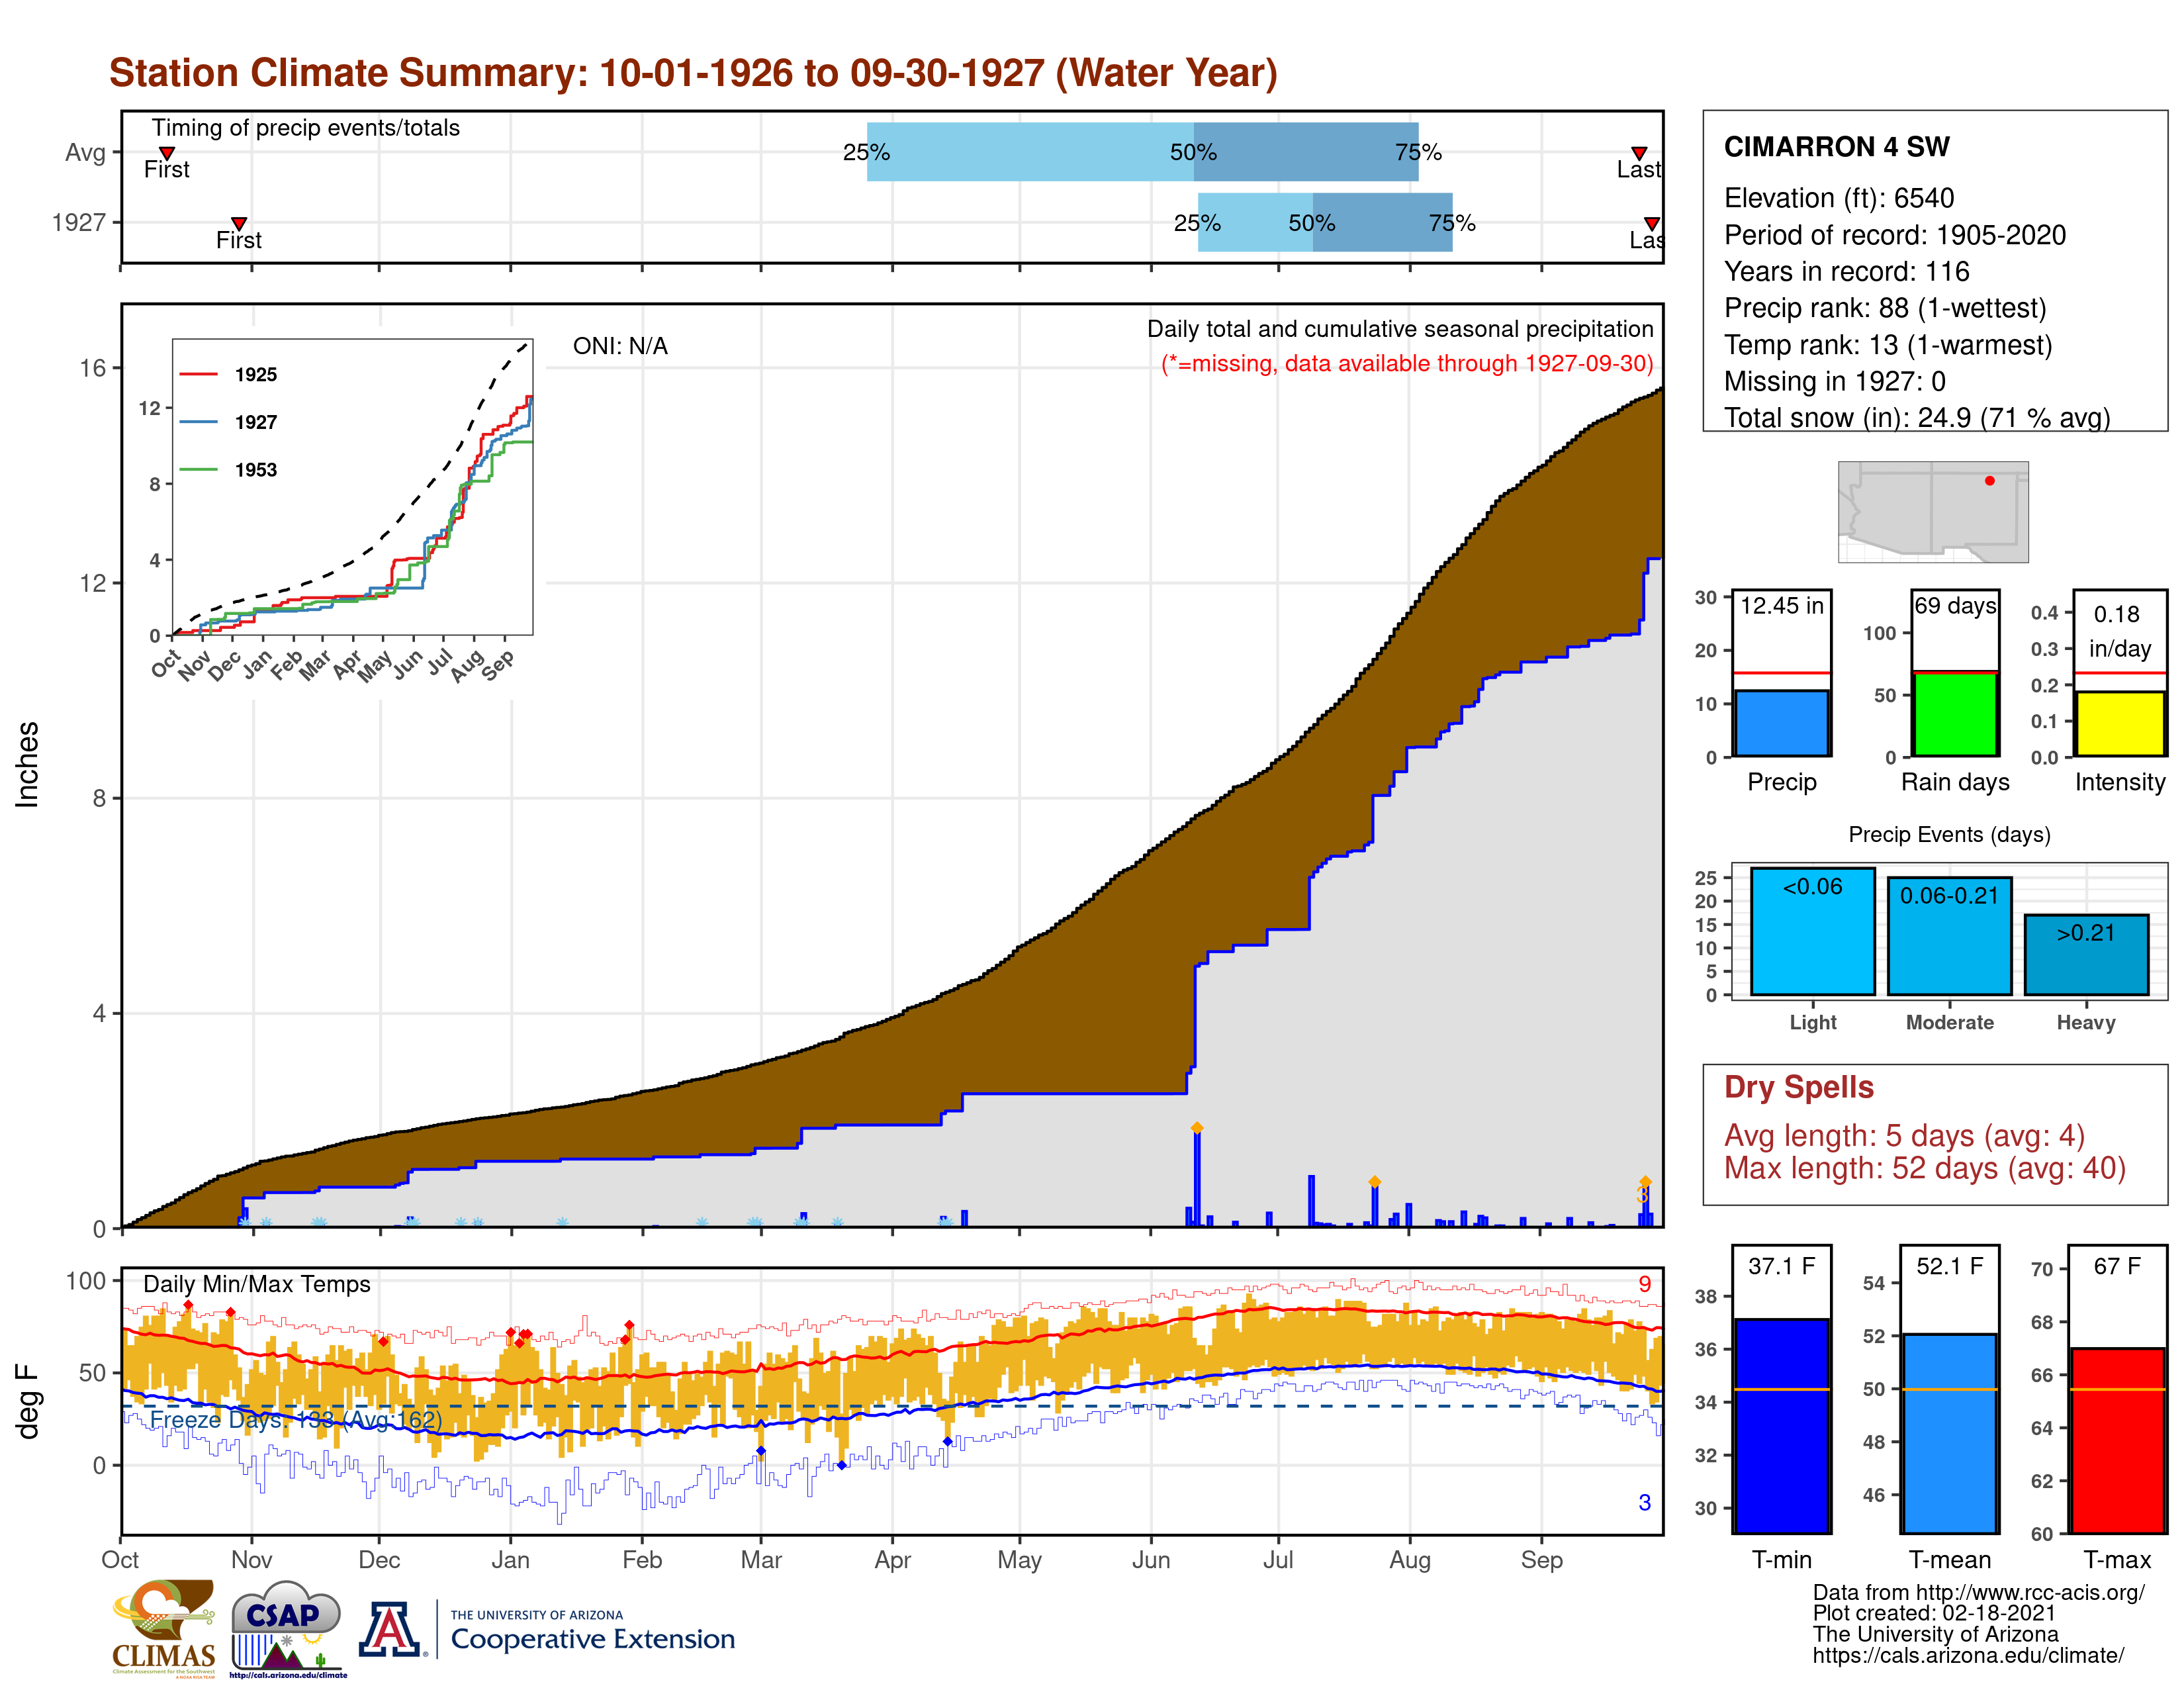Click the green Rain days bar
The height and width of the screenshot is (1688, 2184).
[x=1955, y=714]
